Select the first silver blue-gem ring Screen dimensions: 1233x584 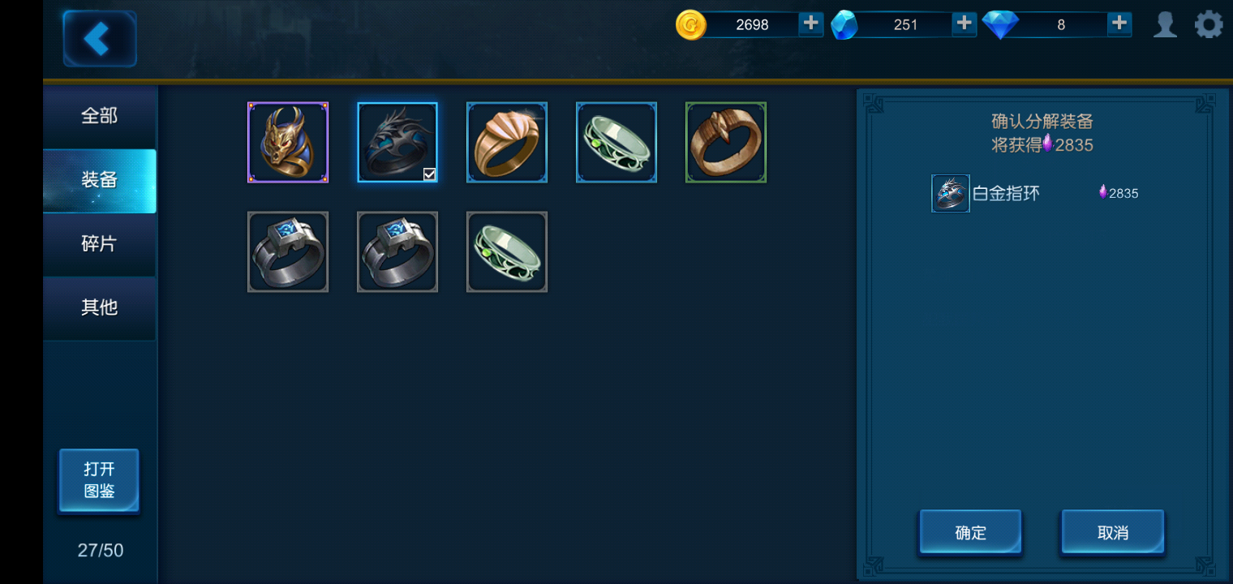pyautogui.click(x=288, y=251)
